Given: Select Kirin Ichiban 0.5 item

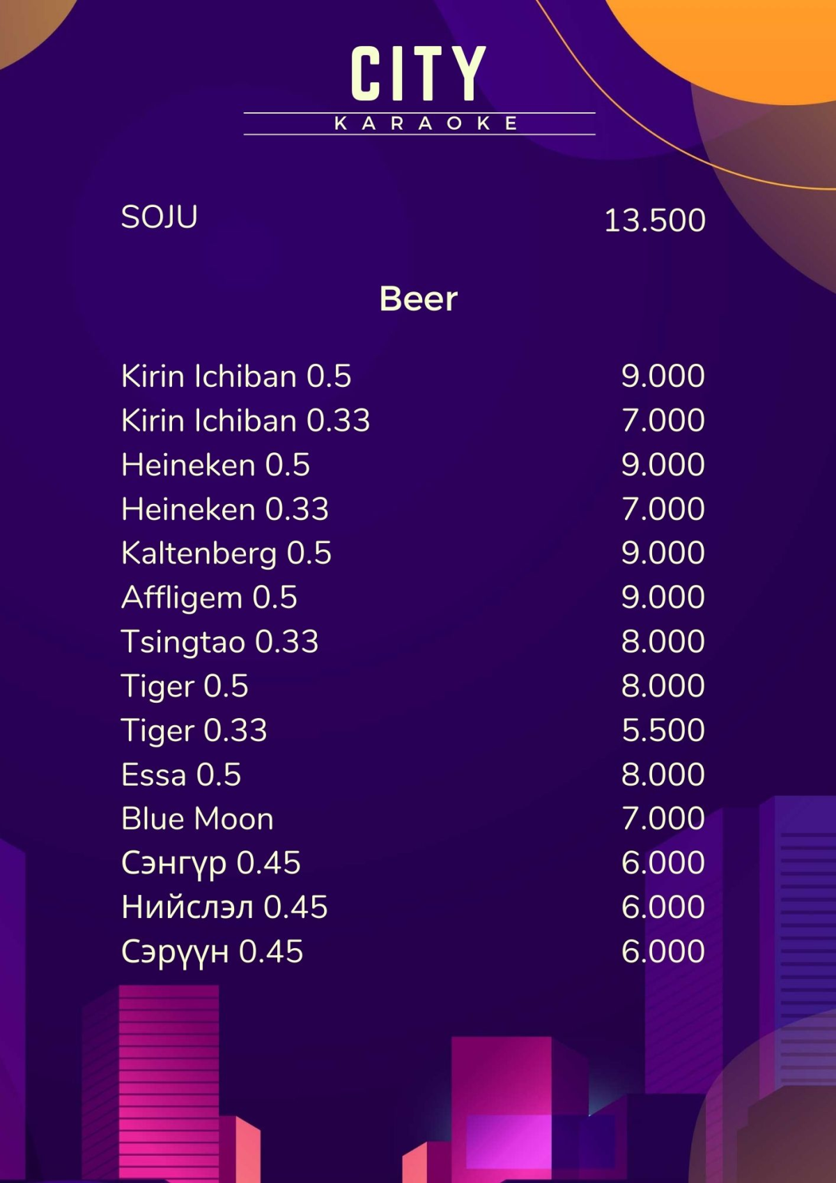Looking at the screenshot, I should pyautogui.click(x=236, y=376).
